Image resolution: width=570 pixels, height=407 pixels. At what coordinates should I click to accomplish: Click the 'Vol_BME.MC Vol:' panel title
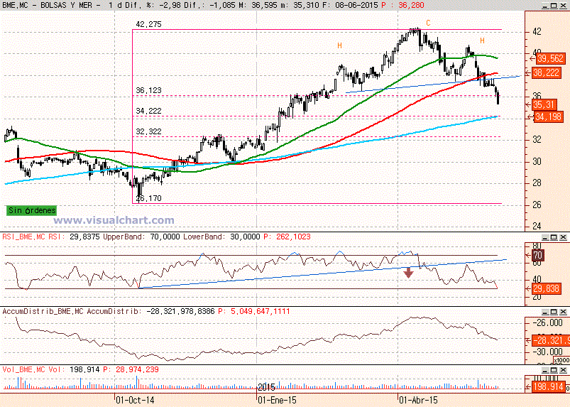[34, 369]
